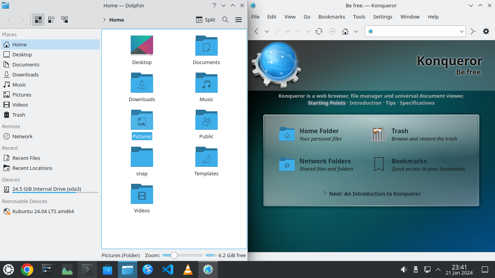Select the Kubuntu 24.04 LTS removable device
The image size is (495, 278).
50,211
